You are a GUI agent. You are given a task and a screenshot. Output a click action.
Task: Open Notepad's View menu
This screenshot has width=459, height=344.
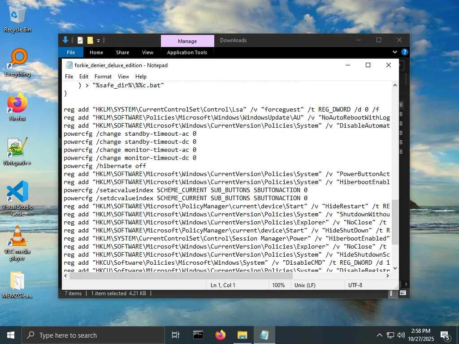click(124, 76)
